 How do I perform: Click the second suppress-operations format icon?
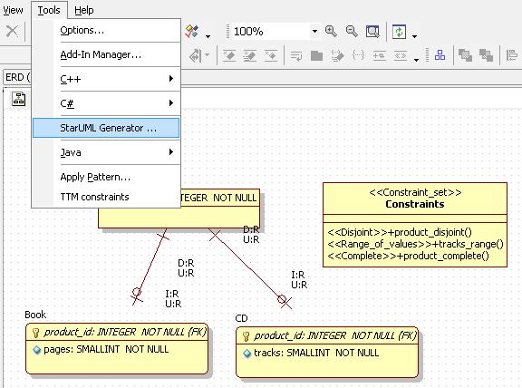point(250,55)
